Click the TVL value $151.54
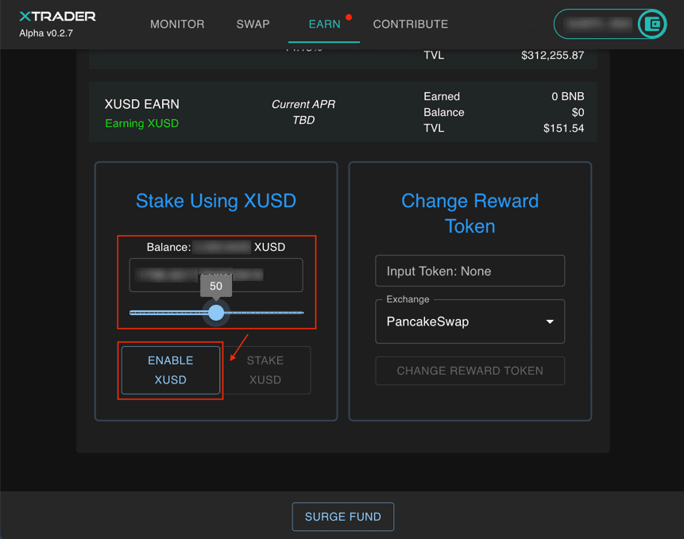The height and width of the screenshot is (539, 684). 563,128
